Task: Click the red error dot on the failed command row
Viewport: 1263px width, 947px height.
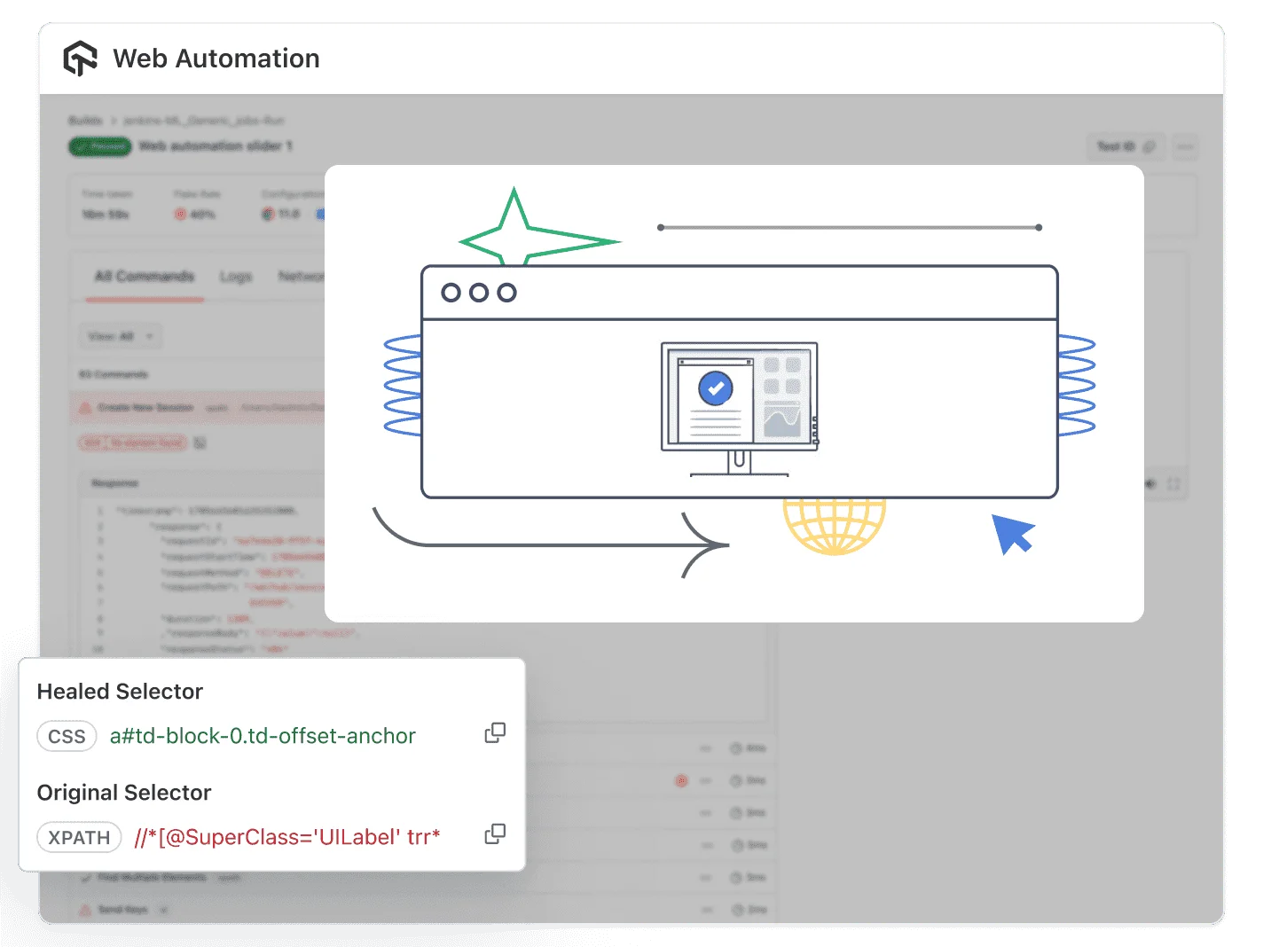Action: (681, 780)
